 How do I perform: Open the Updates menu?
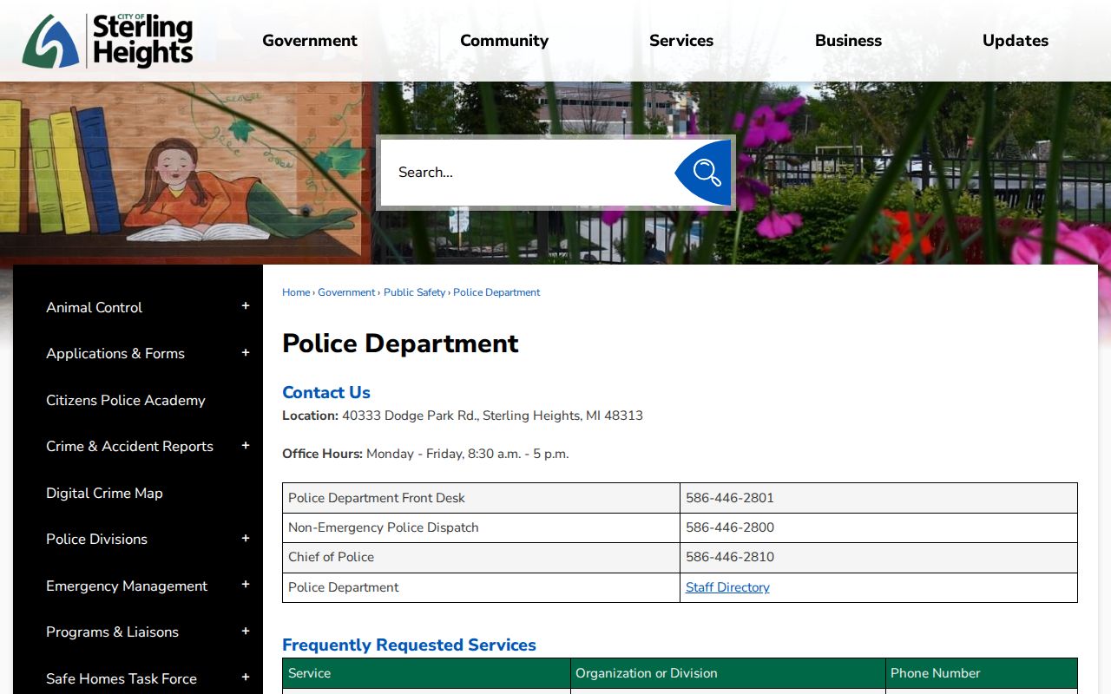point(1016,41)
